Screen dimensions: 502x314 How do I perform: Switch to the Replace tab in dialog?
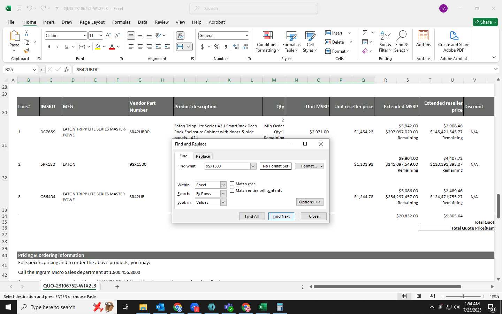pos(203,156)
